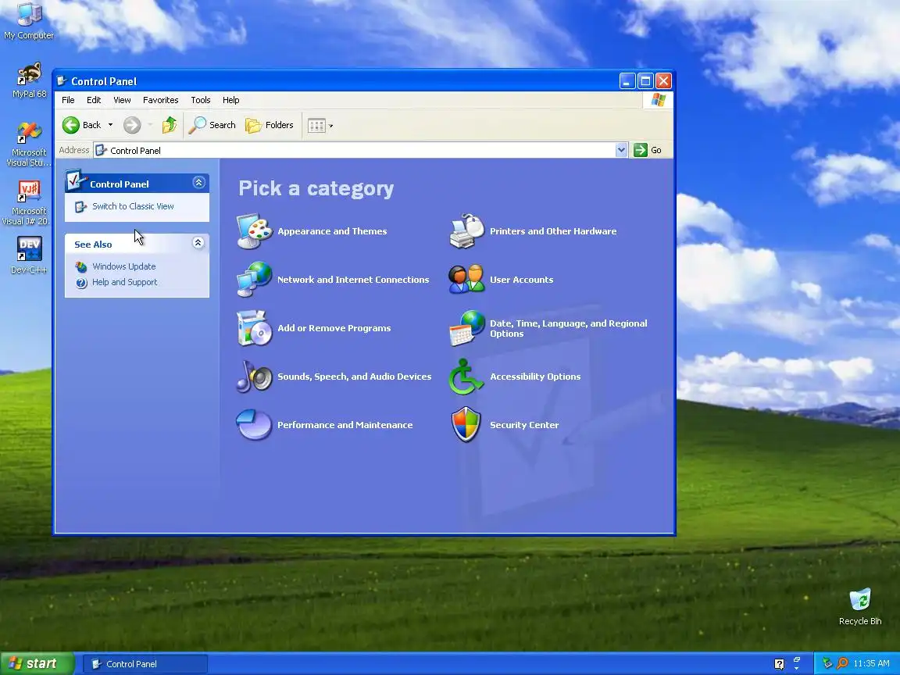Go up one folder level
This screenshot has width=900, height=675.
(x=170, y=124)
